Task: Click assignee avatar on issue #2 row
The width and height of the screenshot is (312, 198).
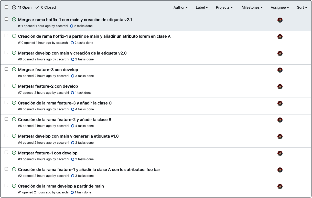Action: [280, 170]
